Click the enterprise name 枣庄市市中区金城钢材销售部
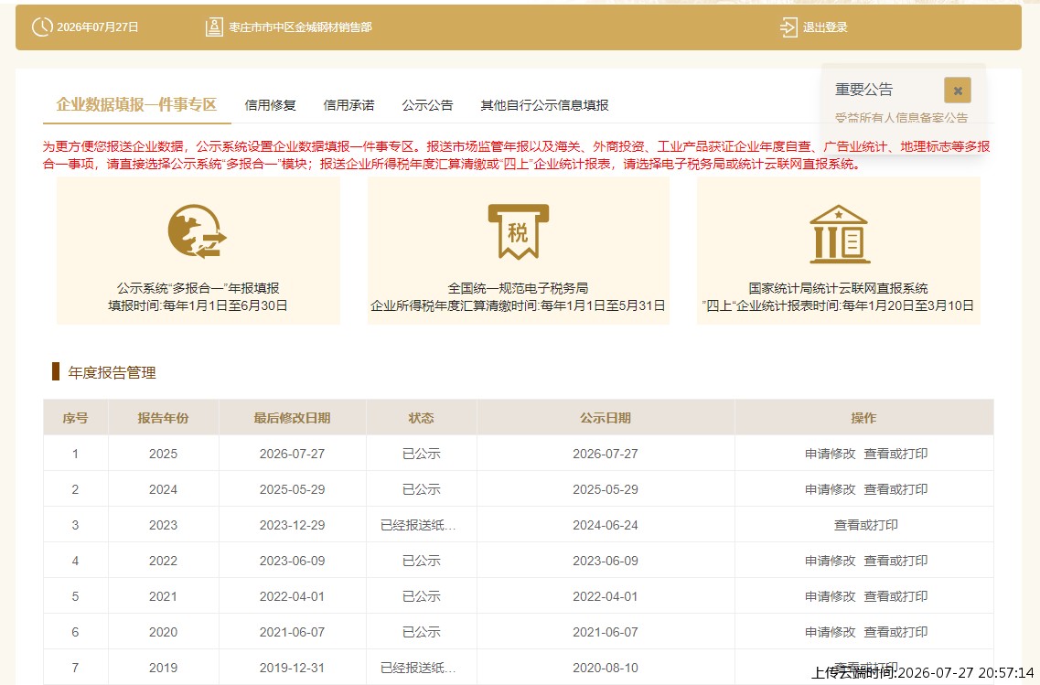Image resolution: width=1040 pixels, height=685 pixels. [300, 27]
